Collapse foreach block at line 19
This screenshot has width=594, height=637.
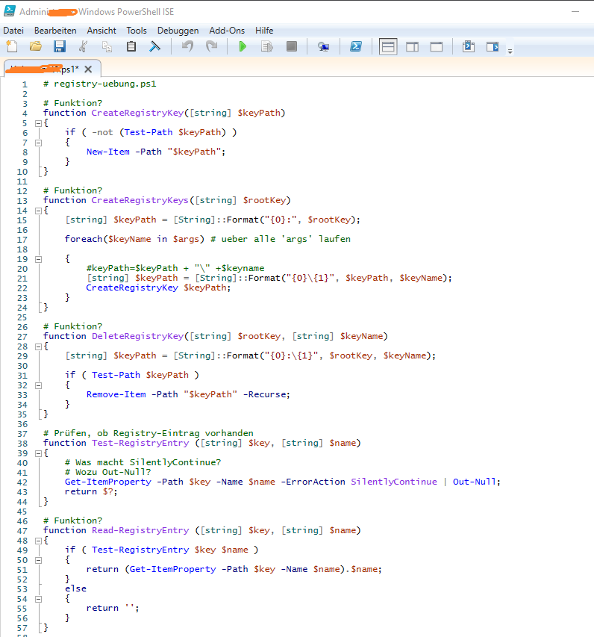click(38, 259)
